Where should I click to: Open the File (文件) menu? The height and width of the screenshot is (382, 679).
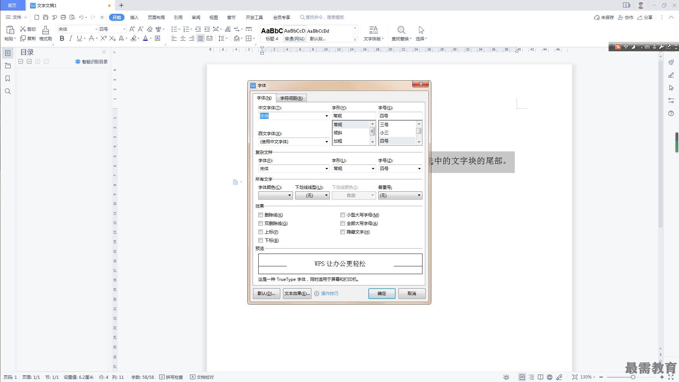coord(17,17)
